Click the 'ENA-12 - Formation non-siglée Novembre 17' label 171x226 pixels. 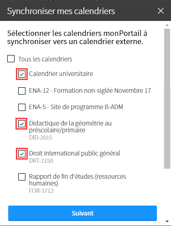coord(90,90)
